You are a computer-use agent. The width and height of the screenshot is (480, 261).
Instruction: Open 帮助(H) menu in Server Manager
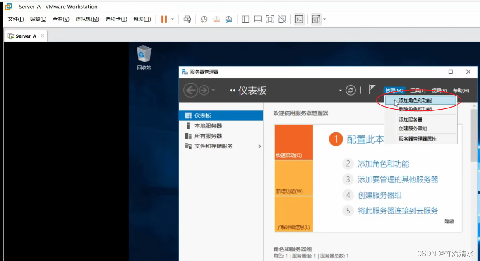[461, 90]
